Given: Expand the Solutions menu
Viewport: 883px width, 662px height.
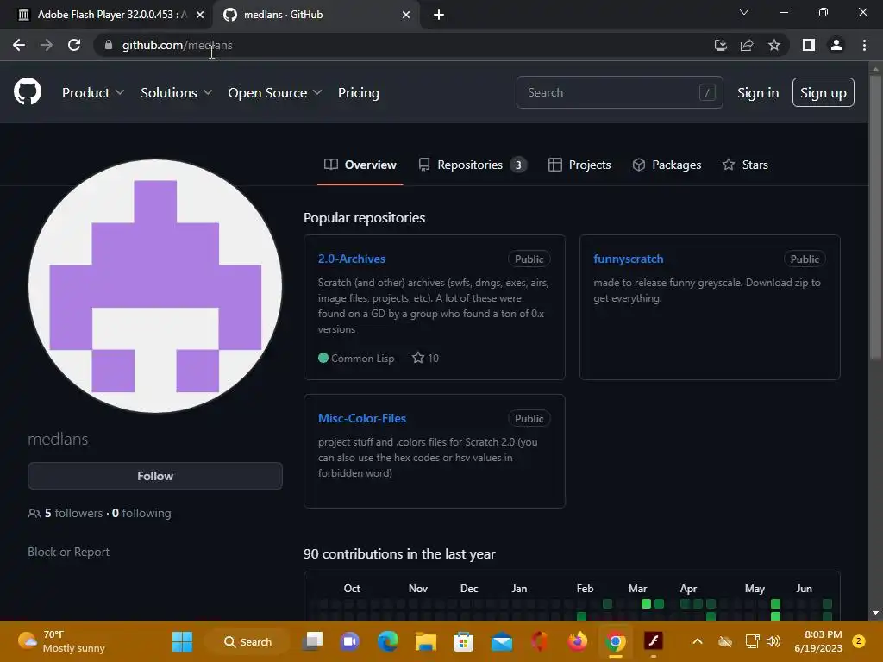Looking at the screenshot, I should point(176,92).
